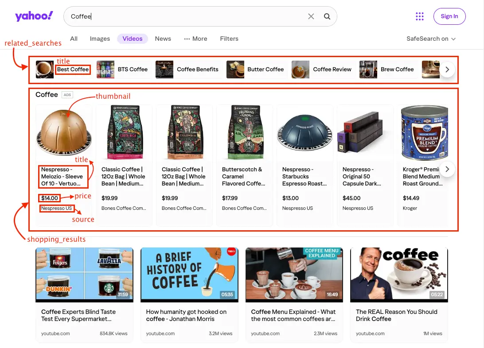Click the $45.00 price
The height and width of the screenshot is (348, 484).
(351, 198)
